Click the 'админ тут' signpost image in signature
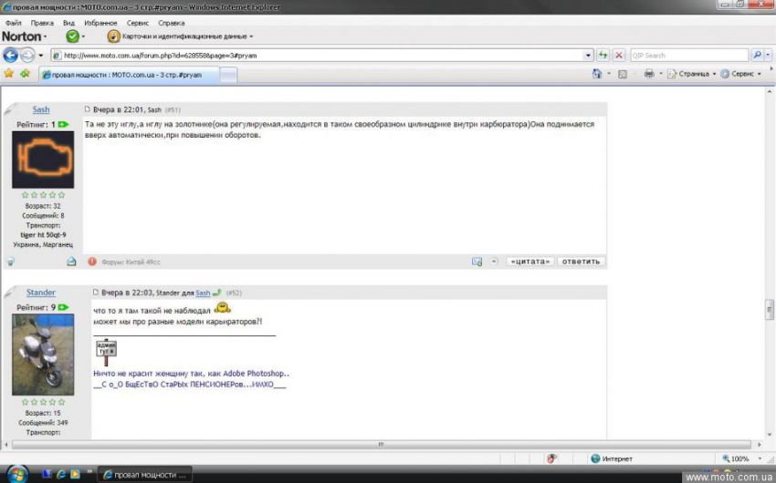 pyautogui.click(x=106, y=352)
